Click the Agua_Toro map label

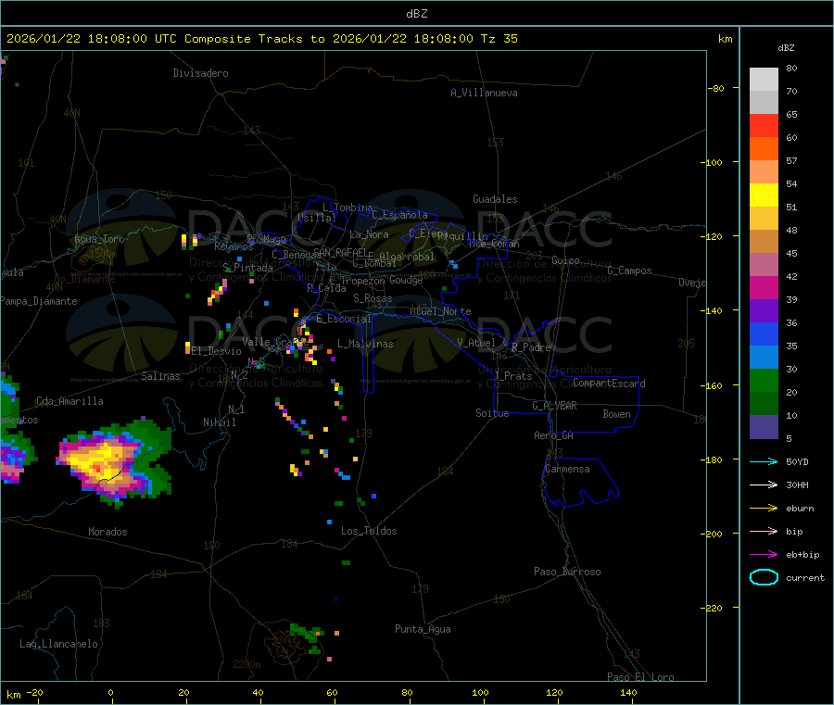click(x=99, y=239)
